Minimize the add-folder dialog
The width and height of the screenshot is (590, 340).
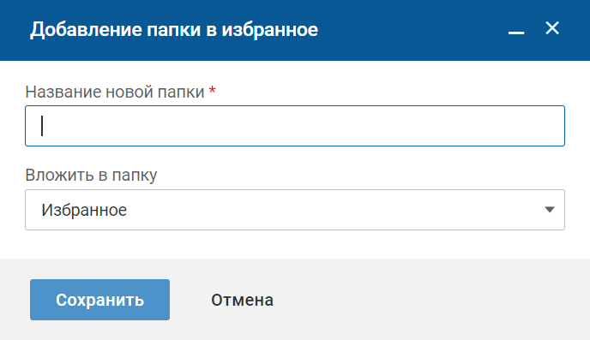pos(516,29)
